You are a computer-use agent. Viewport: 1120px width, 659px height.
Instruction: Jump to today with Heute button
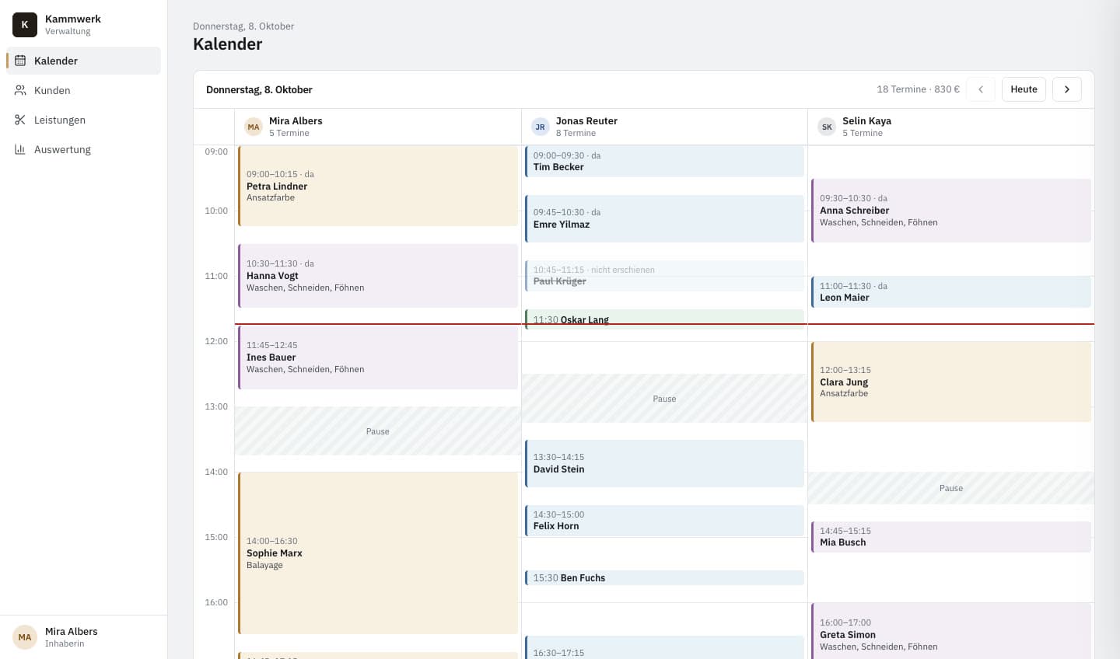(1024, 89)
